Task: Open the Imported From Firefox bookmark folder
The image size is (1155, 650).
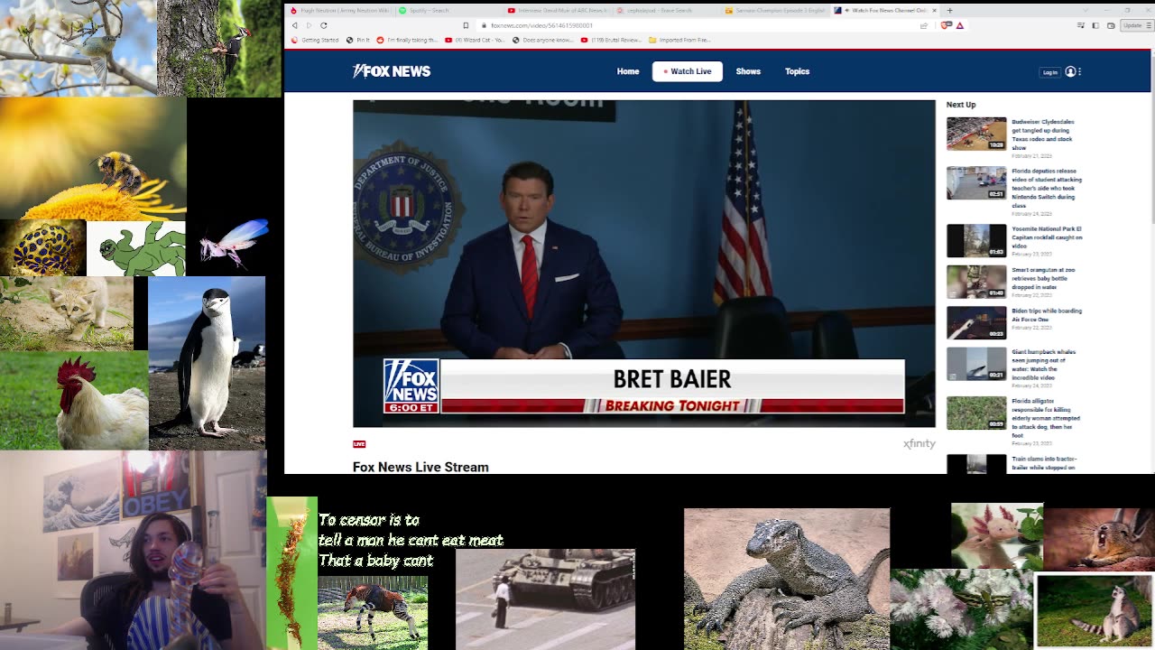Action: point(680,40)
